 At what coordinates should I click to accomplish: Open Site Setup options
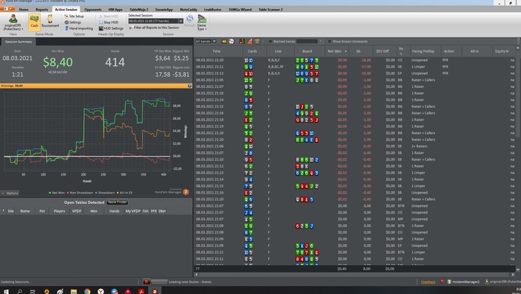pyautogui.click(x=74, y=16)
